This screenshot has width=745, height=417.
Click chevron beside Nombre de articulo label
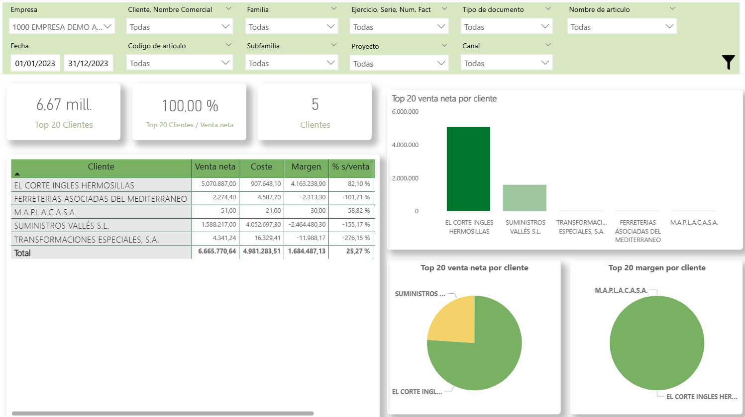click(672, 9)
